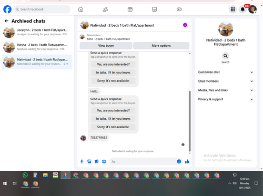Click the Search magnifier in chat details
Image resolution: width=263 pixels, height=196 pixels.
[x=226, y=56]
